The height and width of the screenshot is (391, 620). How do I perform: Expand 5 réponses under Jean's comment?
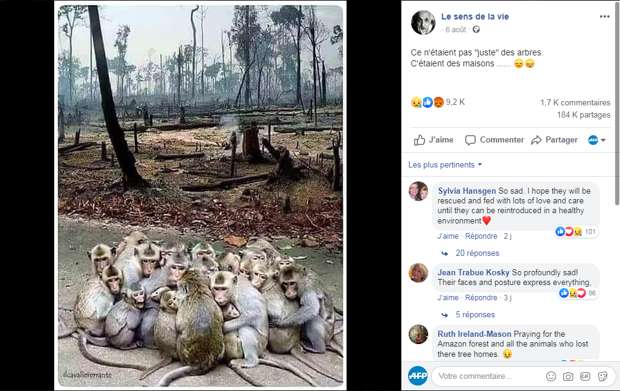click(x=475, y=315)
